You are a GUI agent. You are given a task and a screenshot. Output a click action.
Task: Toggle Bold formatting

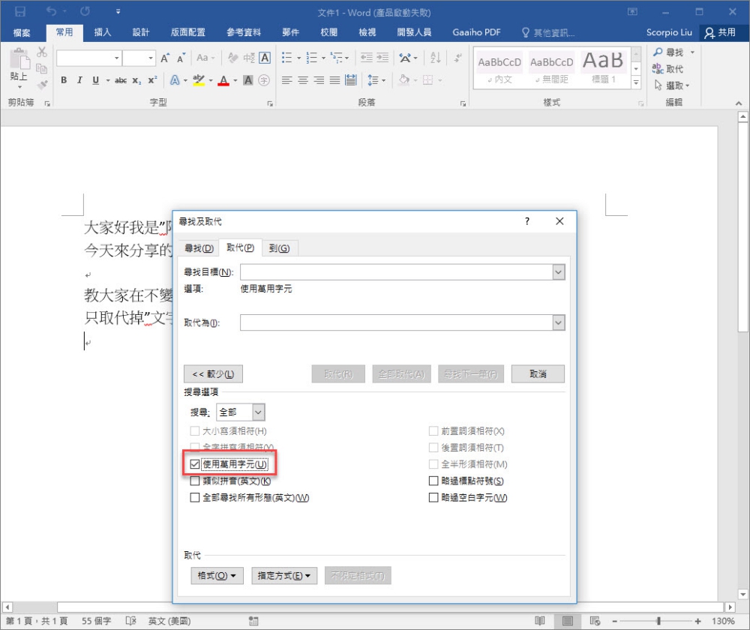tap(64, 80)
